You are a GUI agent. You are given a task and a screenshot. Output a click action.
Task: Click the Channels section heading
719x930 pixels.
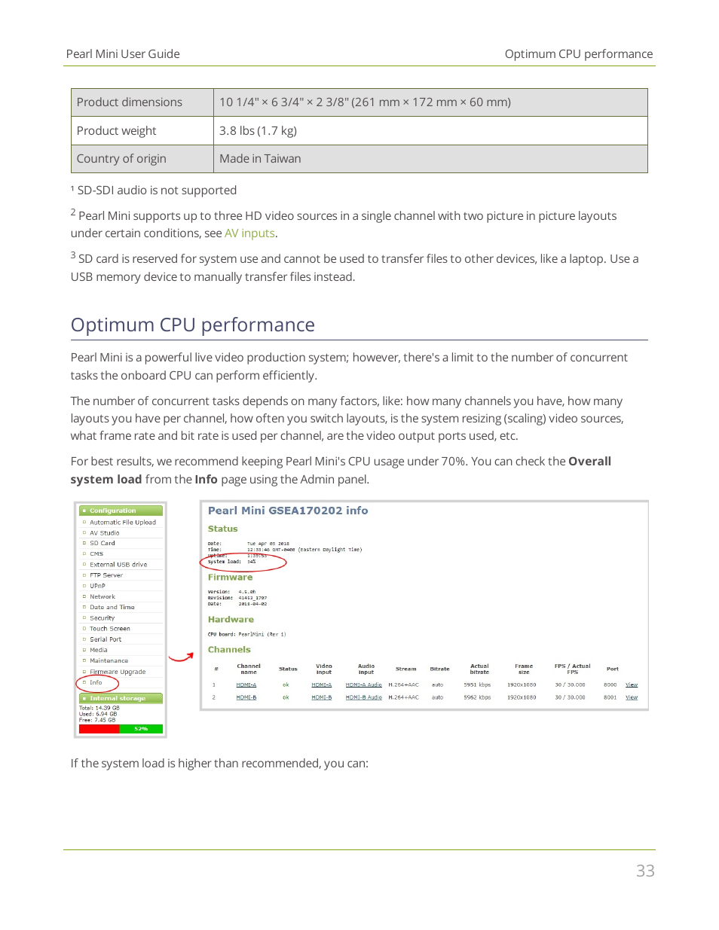pyautogui.click(x=229, y=650)
